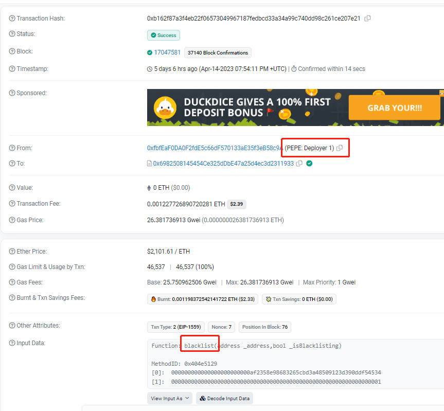Copy the From address icon

(340, 148)
